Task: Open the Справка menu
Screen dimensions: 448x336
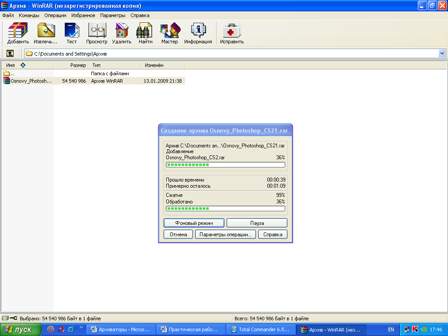Action: pyautogui.click(x=140, y=15)
